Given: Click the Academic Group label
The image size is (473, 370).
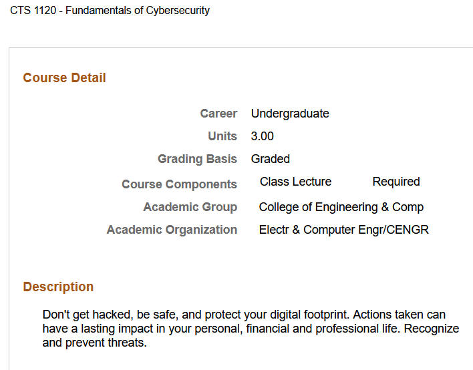Looking at the screenshot, I should 190,207.
